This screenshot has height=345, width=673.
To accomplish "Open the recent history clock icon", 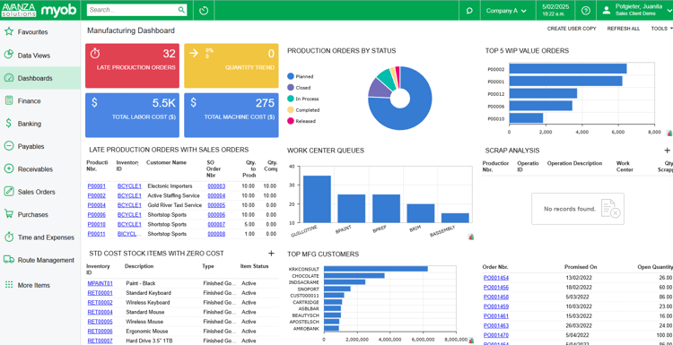I will pyautogui.click(x=204, y=10).
